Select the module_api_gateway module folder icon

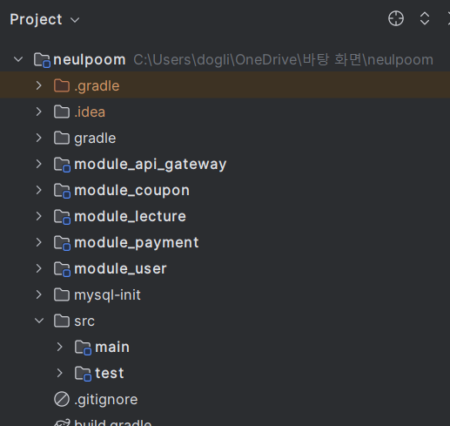62,165
